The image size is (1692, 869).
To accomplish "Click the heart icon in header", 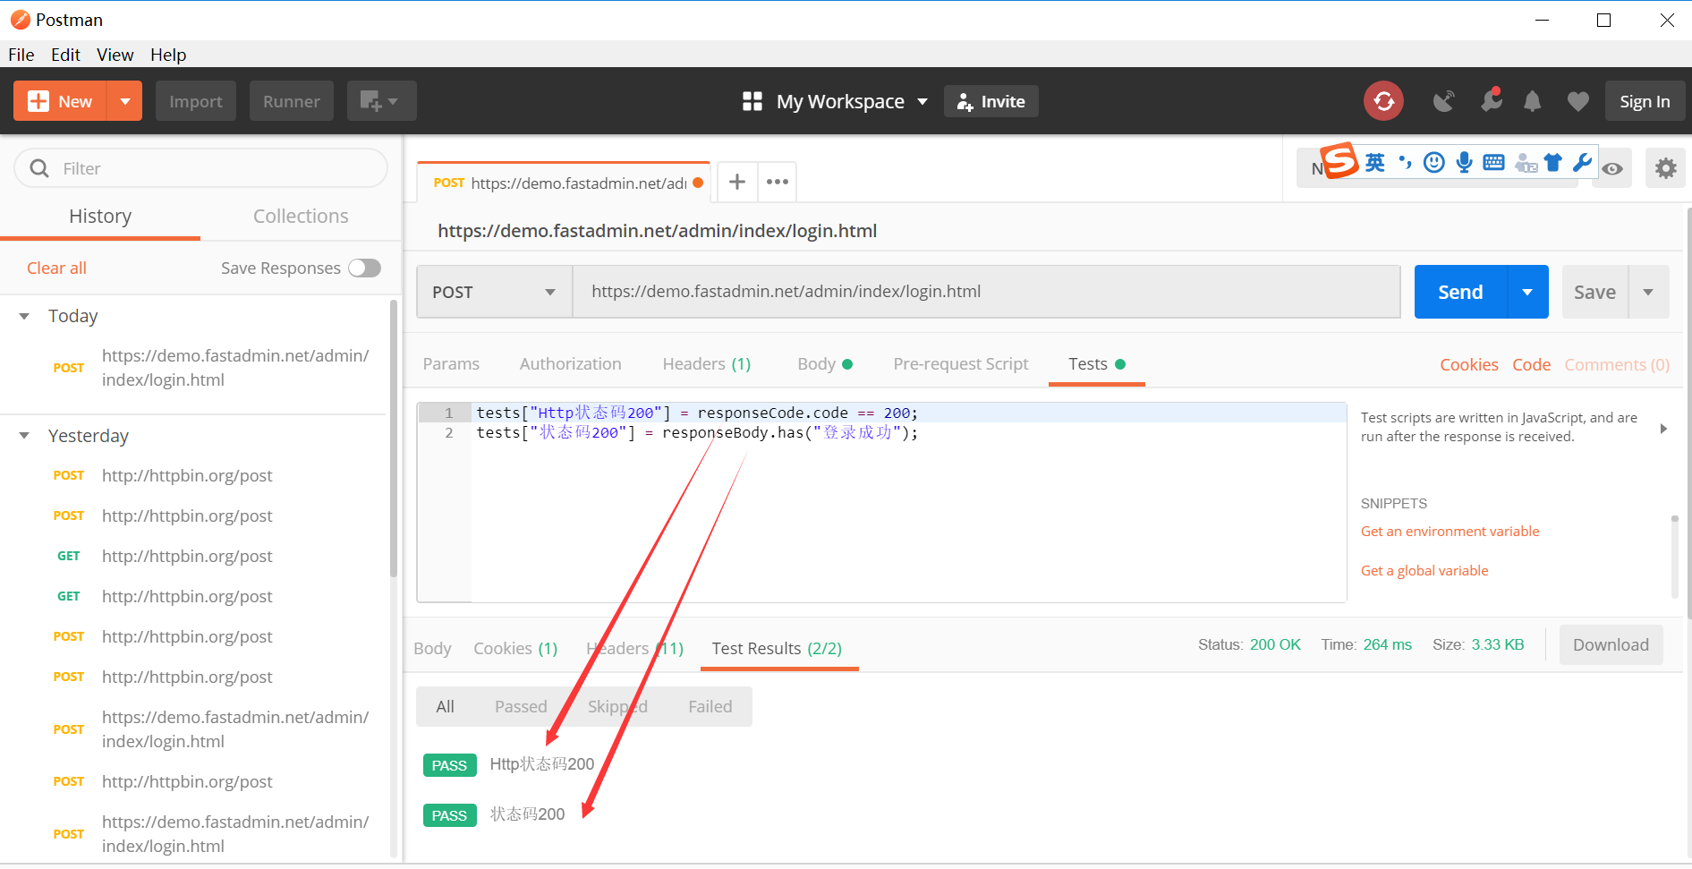I will (x=1578, y=101).
